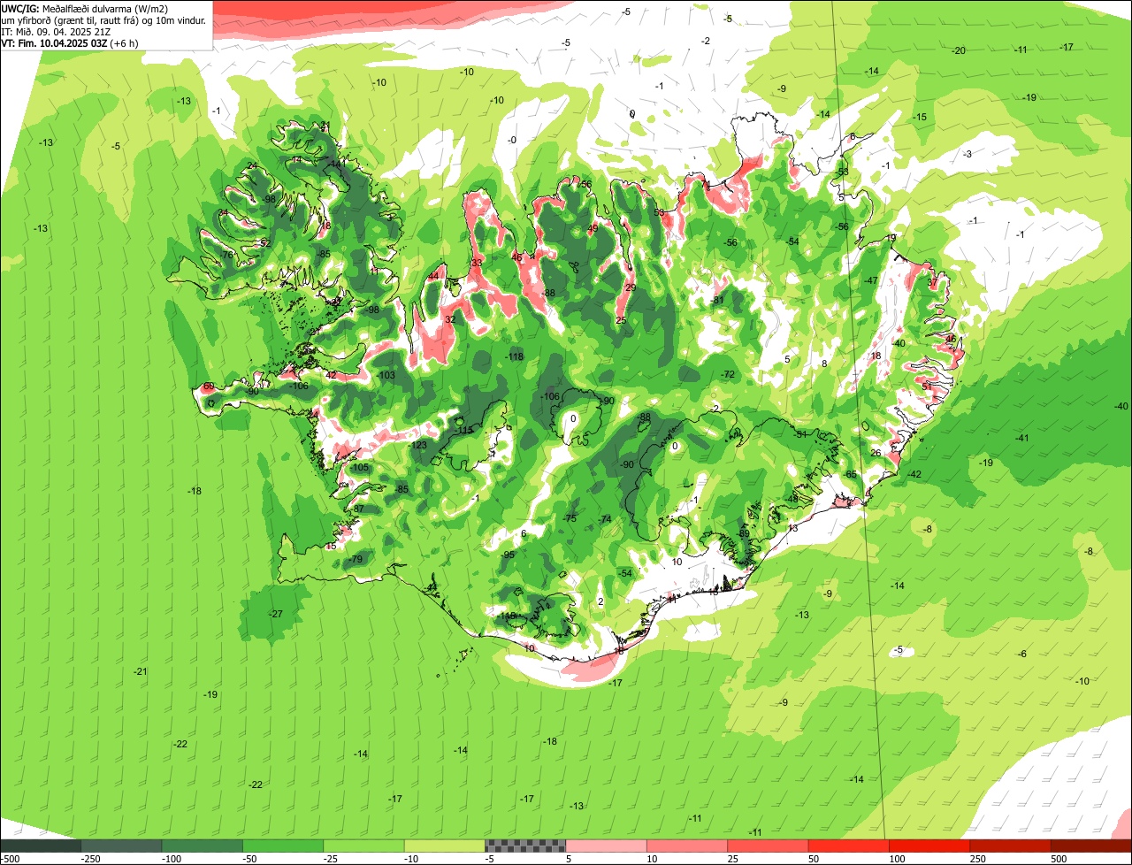Click the darkest red legend band between 250 and 500
This screenshot has height=865, width=1132.
point(1011,846)
